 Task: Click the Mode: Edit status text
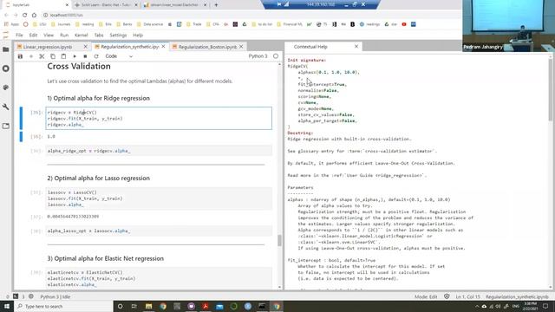(x=426, y=296)
